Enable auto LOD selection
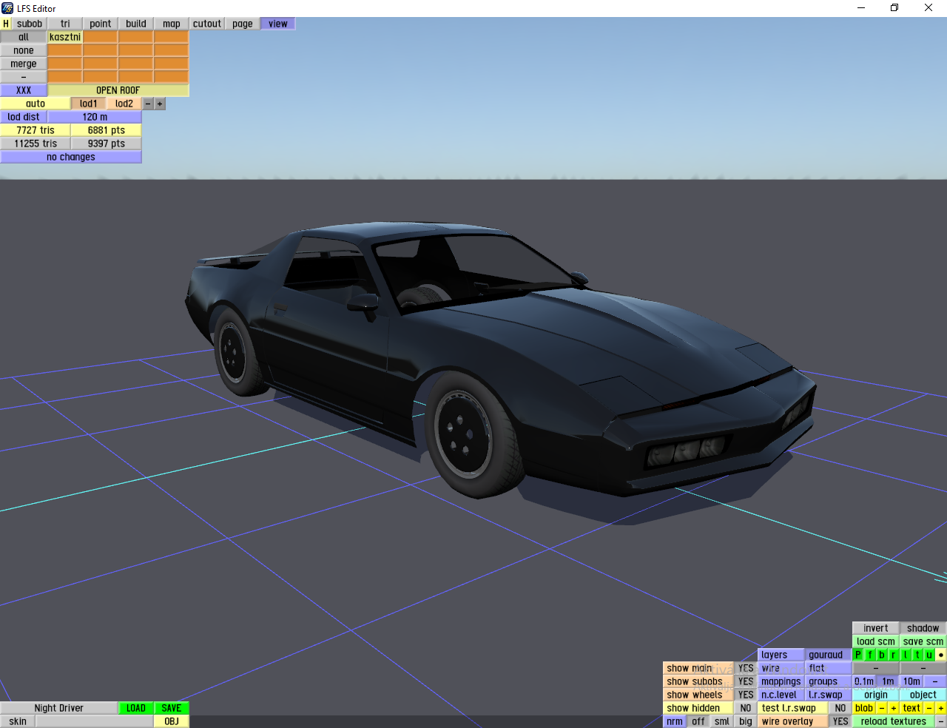 coord(36,104)
